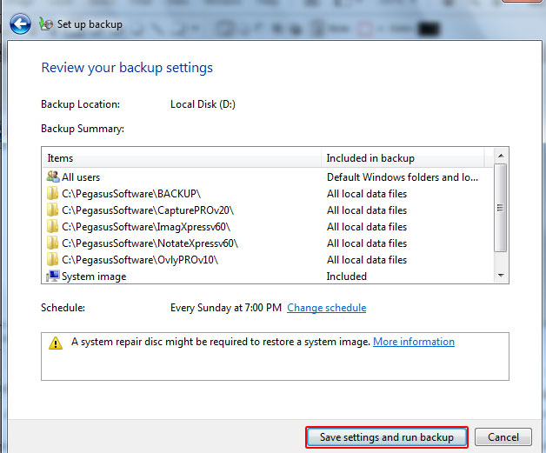The width and height of the screenshot is (546, 453).
Task: Click the folder icon next to OvlyPROv10
Action: [x=52, y=260]
